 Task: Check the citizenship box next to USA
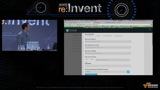(90, 59)
